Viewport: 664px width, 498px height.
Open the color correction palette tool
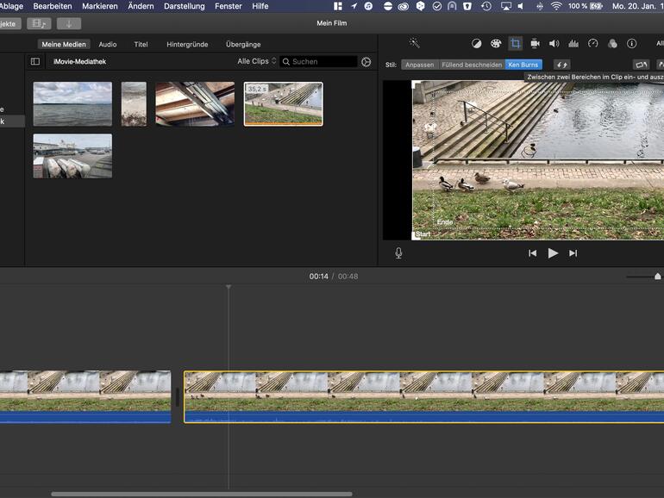pos(496,43)
